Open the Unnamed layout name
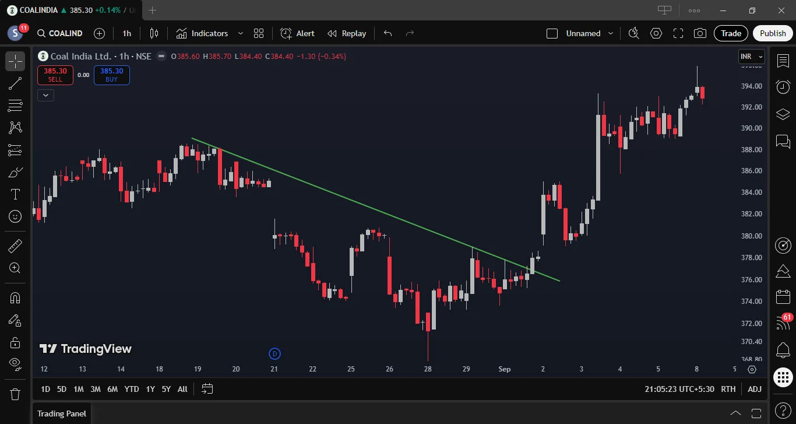Viewport: 796px width, 424px height. click(x=583, y=33)
